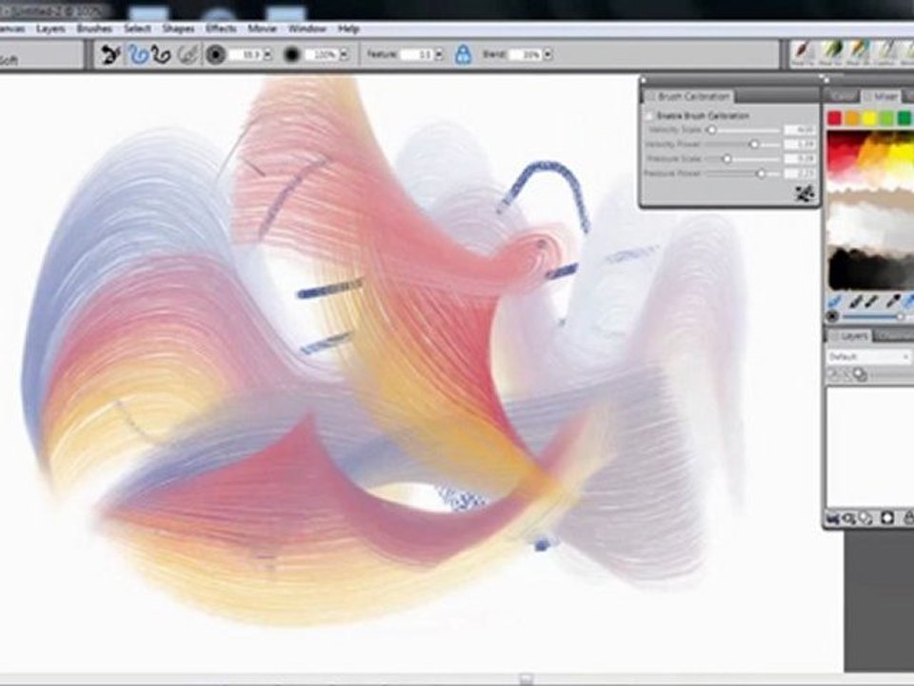This screenshot has width=914, height=686.
Task: Enable the Brush Calibration checkbox
Action: pyautogui.click(x=649, y=116)
